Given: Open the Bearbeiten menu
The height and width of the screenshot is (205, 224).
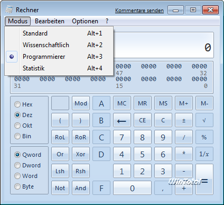Looking at the screenshot, I should [50, 21].
